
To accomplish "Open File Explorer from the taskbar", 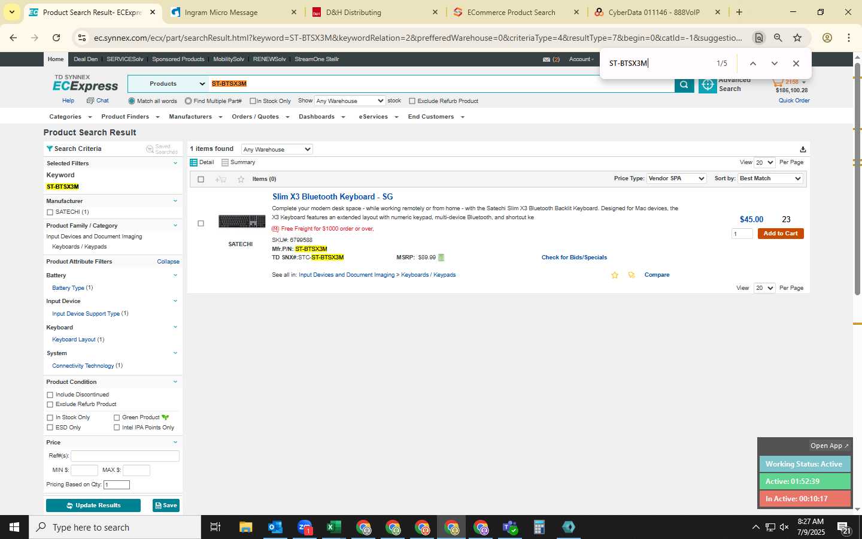I will click(x=245, y=527).
